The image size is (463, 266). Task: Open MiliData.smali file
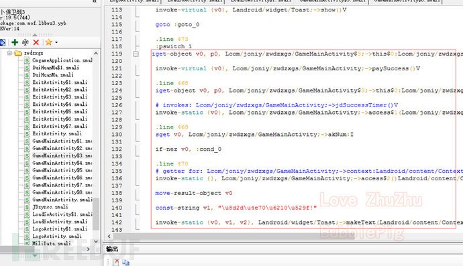coord(52,244)
